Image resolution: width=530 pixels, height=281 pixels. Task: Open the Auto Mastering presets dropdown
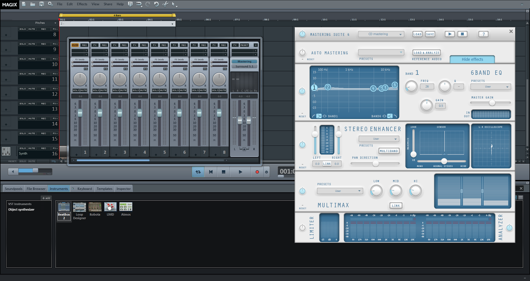pyautogui.click(x=381, y=52)
